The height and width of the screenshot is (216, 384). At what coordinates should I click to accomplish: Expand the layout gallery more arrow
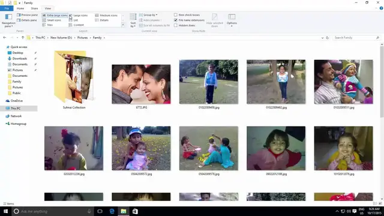123,25
